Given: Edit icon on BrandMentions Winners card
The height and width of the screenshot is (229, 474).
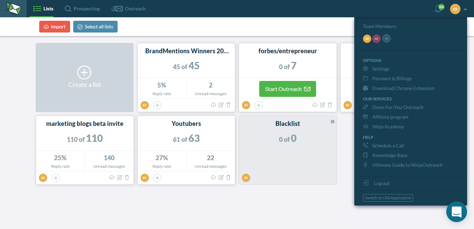Looking at the screenshot, I should [x=221, y=105].
